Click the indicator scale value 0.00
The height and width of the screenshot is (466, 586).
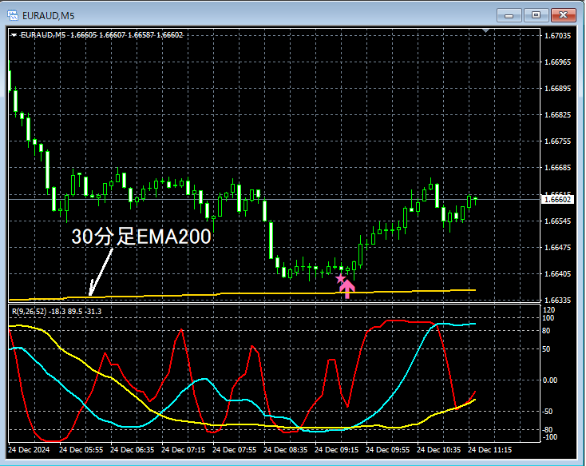550,380
